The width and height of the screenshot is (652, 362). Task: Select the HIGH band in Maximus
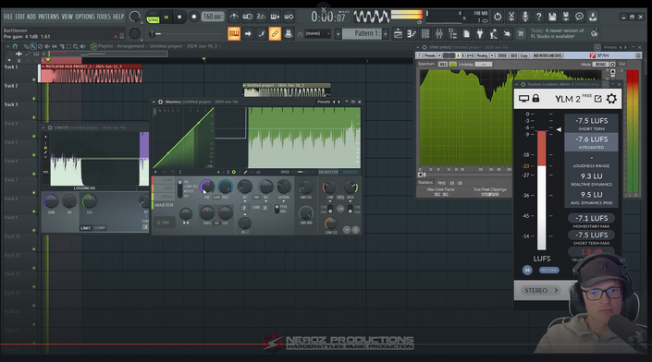163,197
